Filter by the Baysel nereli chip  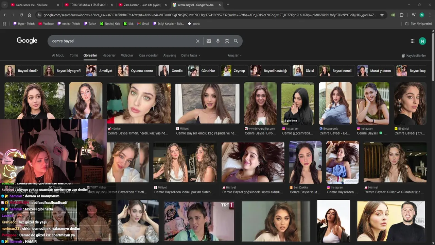[337, 71]
